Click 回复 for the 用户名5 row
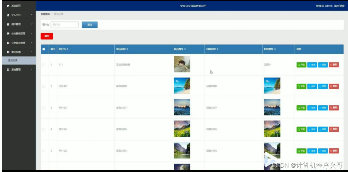 (x=323, y=151)
